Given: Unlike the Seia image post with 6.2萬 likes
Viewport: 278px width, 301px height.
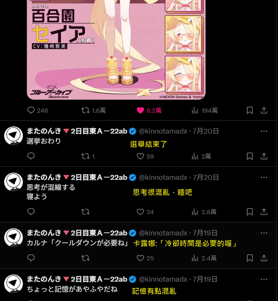Looking at the screenshot, I should (140, 110).
